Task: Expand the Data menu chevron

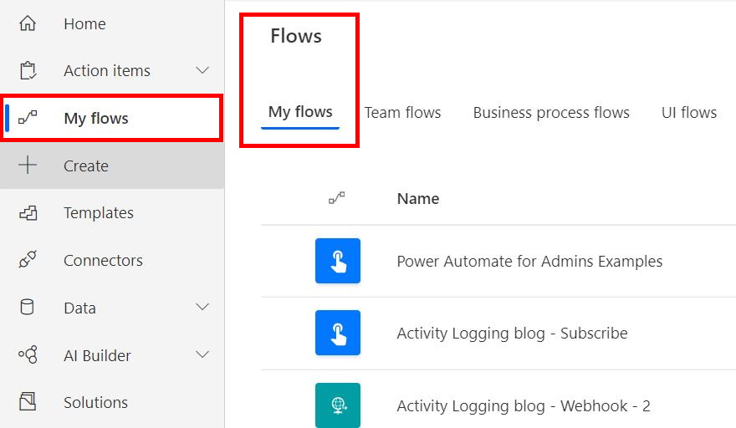Action: [202, 307]
